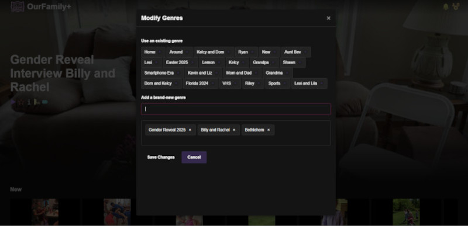Open the family profile icon at top right
The image size is (468, 226).
pyautogui.click(x=456, y=6)
